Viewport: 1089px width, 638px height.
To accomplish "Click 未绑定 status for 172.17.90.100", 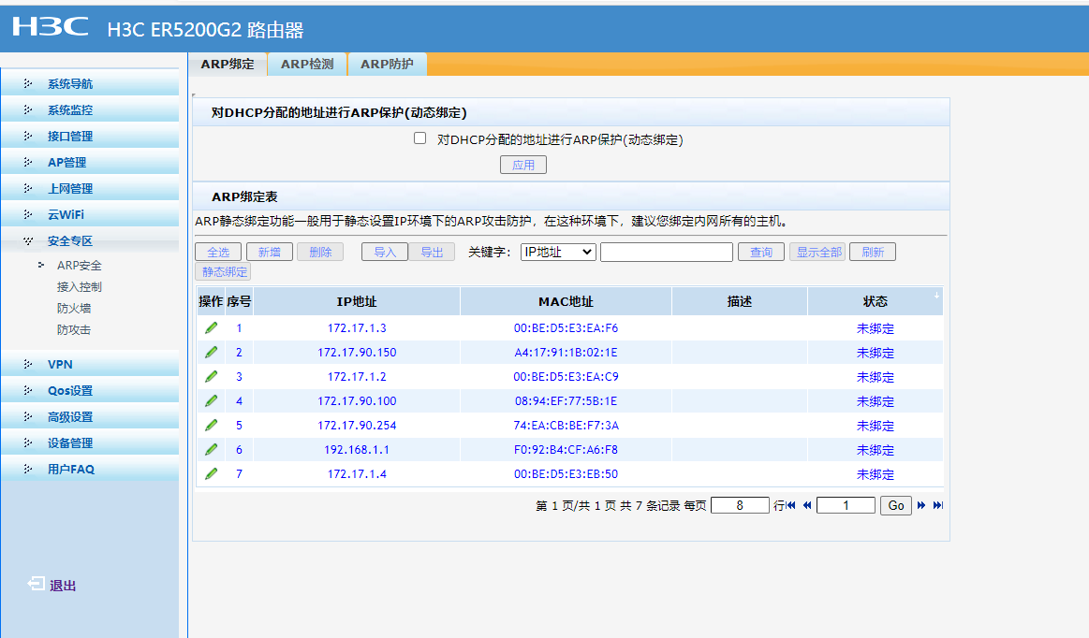I will click(876, 401).
